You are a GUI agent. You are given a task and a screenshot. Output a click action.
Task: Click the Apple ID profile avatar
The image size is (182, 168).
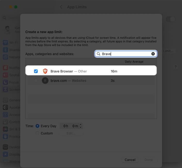coord(7,29)
